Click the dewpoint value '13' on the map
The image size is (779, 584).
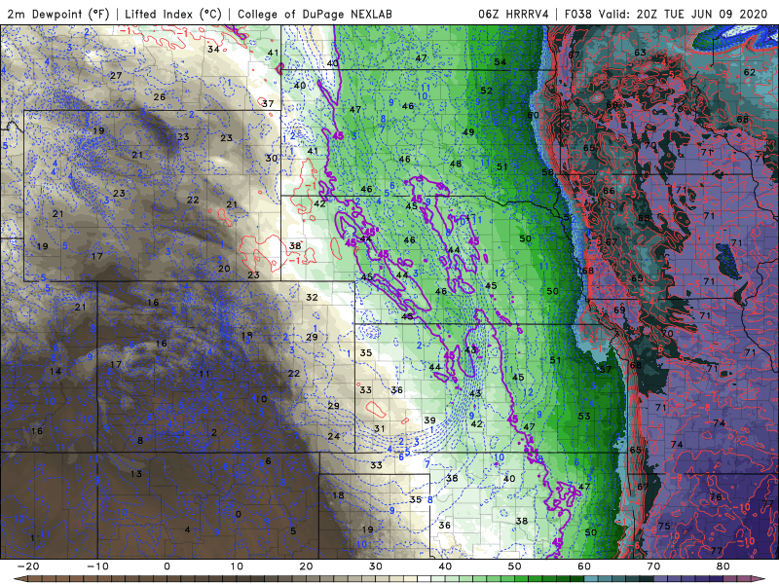coord(136,473)
